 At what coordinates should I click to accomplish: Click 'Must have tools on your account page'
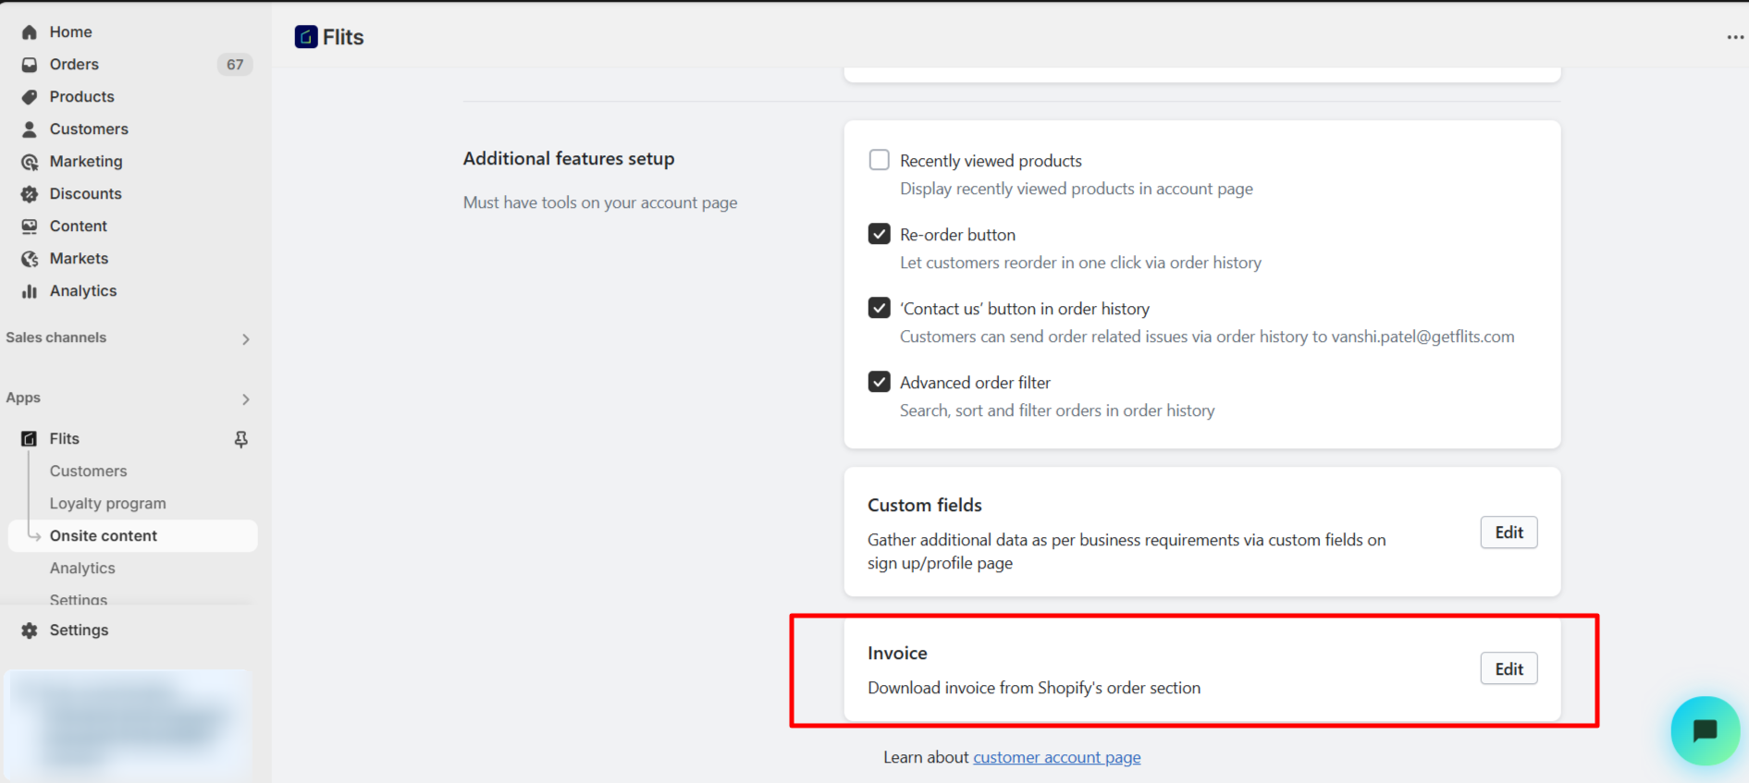point(600,202)
